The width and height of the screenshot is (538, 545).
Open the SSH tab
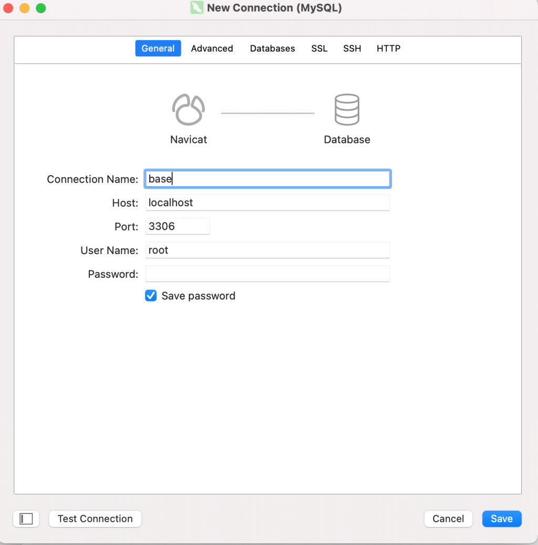pos(352,48)
